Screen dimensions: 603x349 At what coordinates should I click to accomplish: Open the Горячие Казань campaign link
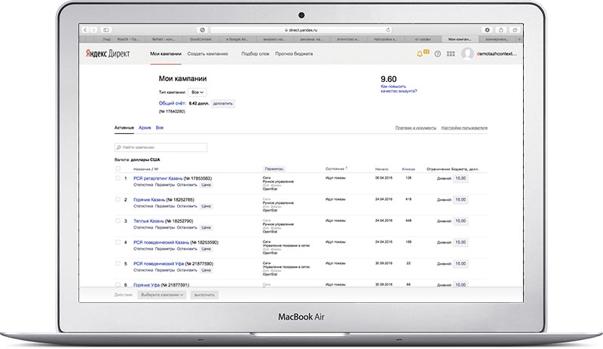(149, 199)
